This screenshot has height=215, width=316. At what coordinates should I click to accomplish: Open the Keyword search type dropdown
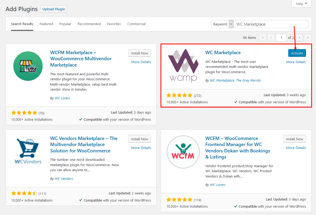coord(223,24)
